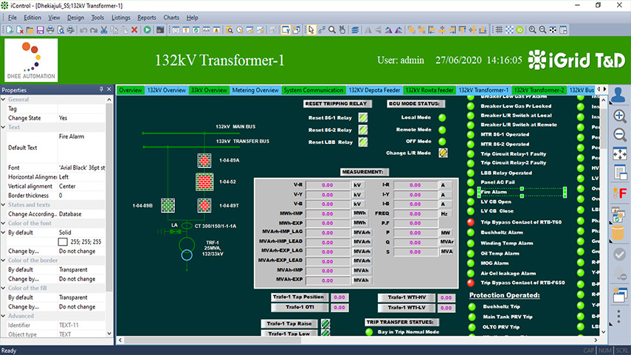This screenshot has width=631, height=355.
Task: Toggle the grid display icon
Action: tap(499, 30)
